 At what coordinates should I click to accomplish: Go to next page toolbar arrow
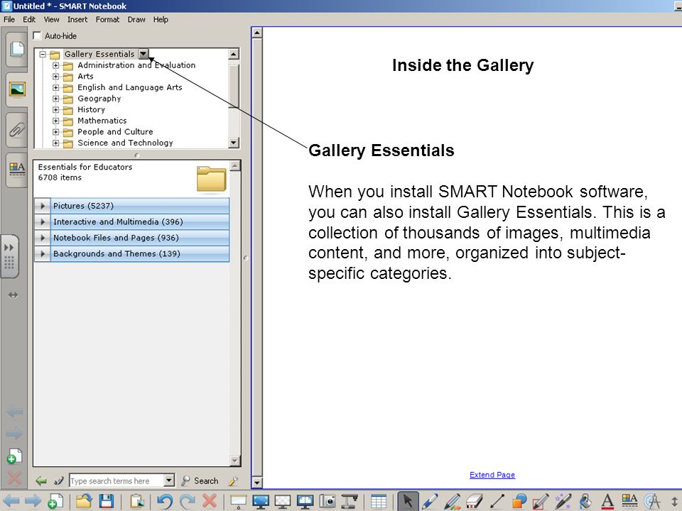click(x=33, y=502)
